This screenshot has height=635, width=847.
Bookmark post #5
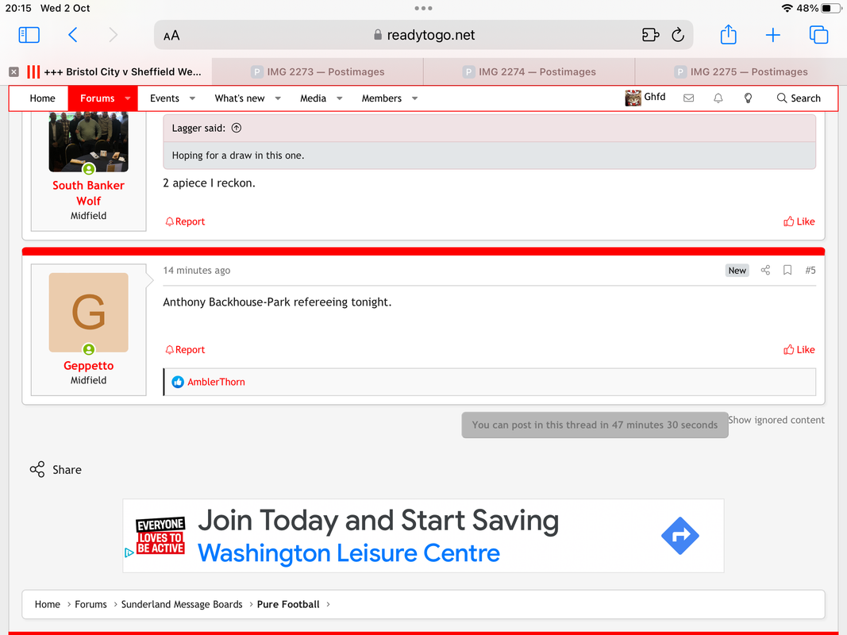[787, 270]
